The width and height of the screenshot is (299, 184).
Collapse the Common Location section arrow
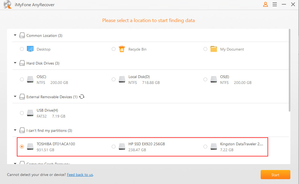coord(15,35)
